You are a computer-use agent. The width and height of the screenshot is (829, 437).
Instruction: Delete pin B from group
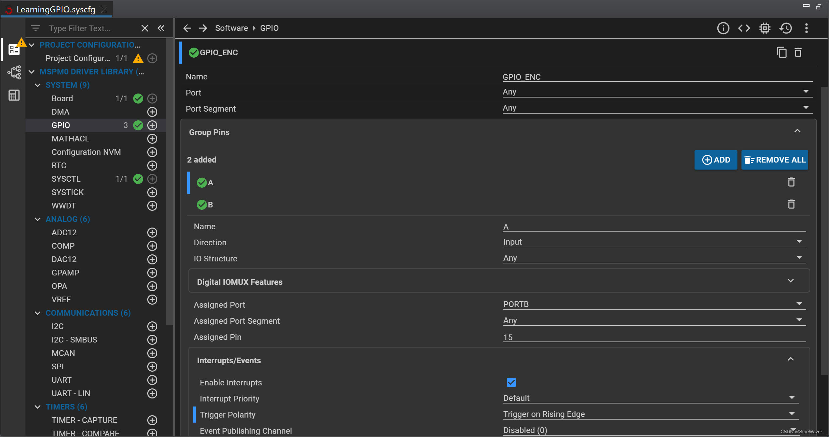point(791,204)
